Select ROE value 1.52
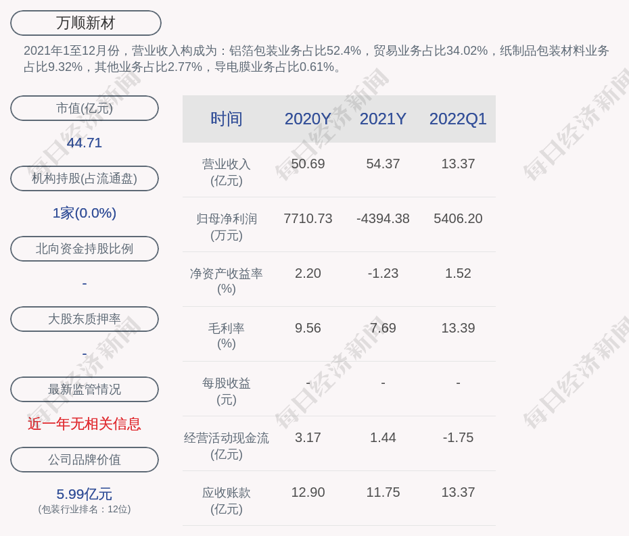 458,273
